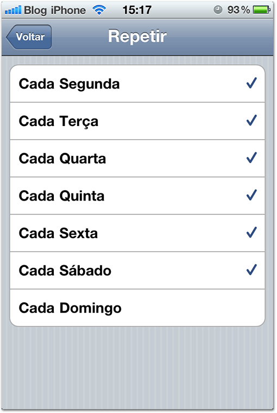Tap the Cada Sexta label
Image resolution: width=277 pixels, height=413 pixels.
(x=58, y=233)
